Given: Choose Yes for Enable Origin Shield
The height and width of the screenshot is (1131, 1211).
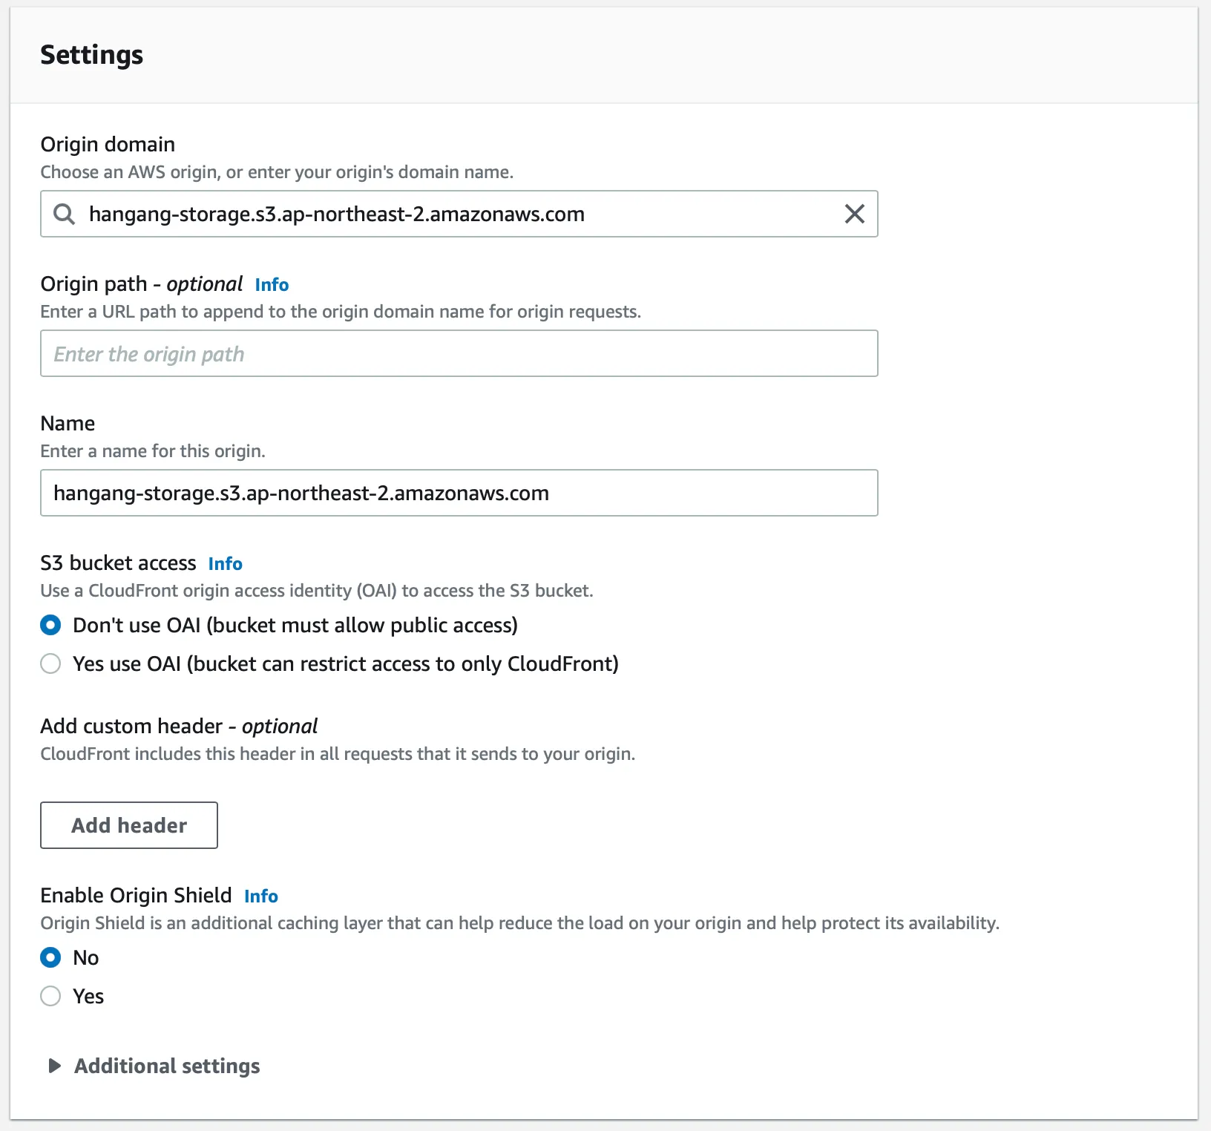Looking at the screenshot, I should (x=50, y=997).
